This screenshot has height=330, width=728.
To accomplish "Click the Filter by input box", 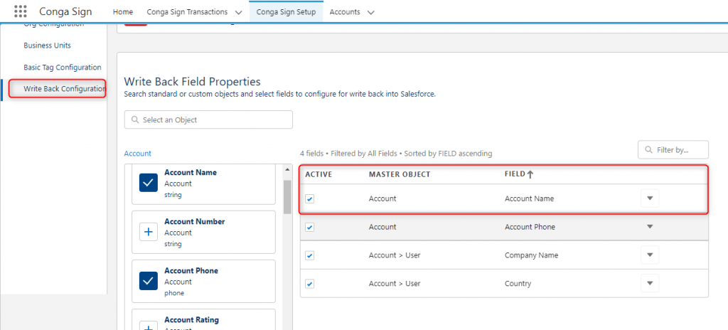I will [673, 150].
